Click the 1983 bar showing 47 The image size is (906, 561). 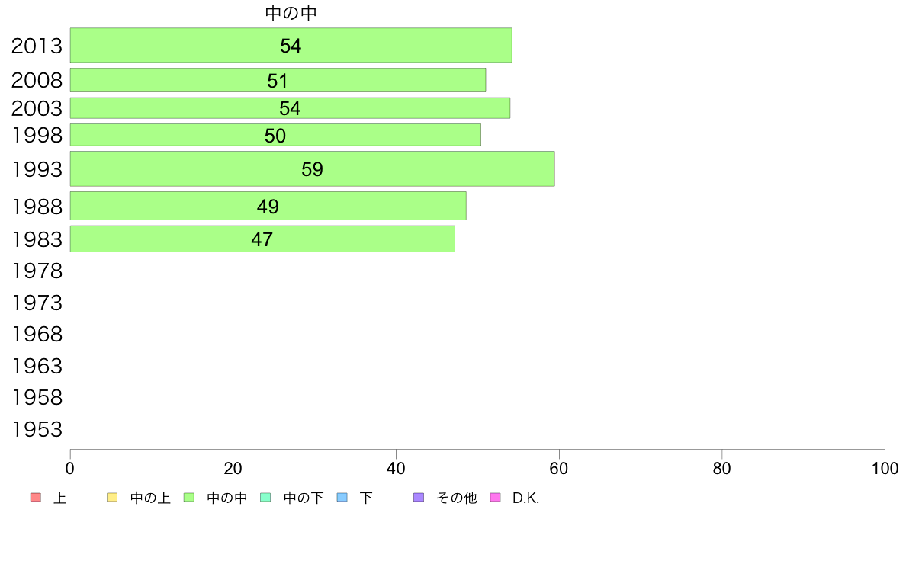pos(262,239)
